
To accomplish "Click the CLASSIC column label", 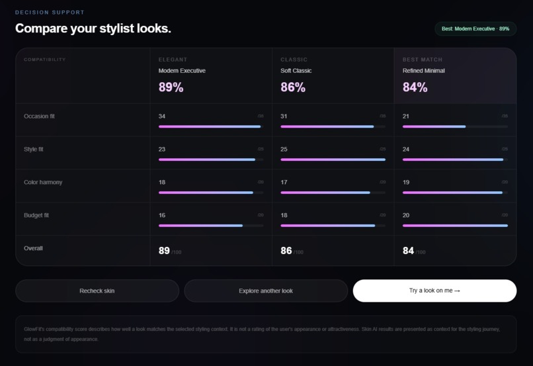I will coord(294,60).
